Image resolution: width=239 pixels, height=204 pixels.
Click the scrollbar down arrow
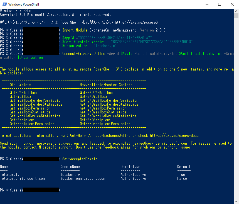pyautogui.click(x=236, y=201)
